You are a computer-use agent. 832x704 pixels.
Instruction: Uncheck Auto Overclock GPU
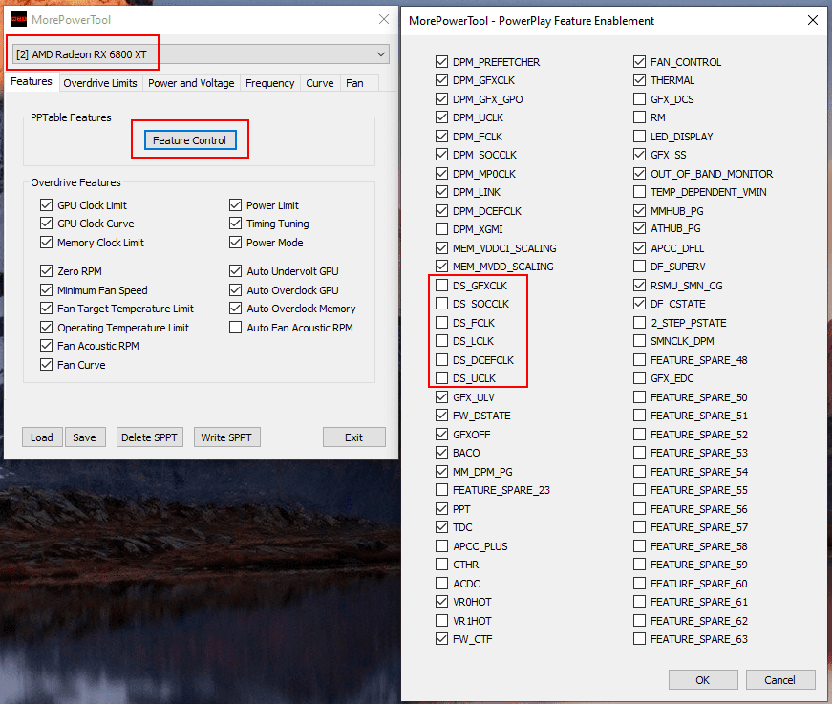[236, 290]
